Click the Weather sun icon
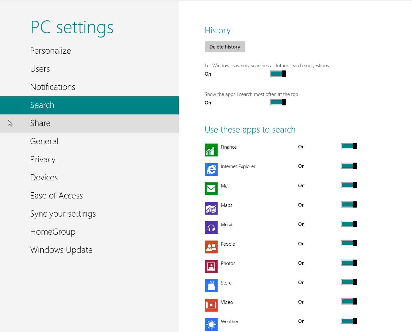412x332 pixels. [x=211, y=325]
